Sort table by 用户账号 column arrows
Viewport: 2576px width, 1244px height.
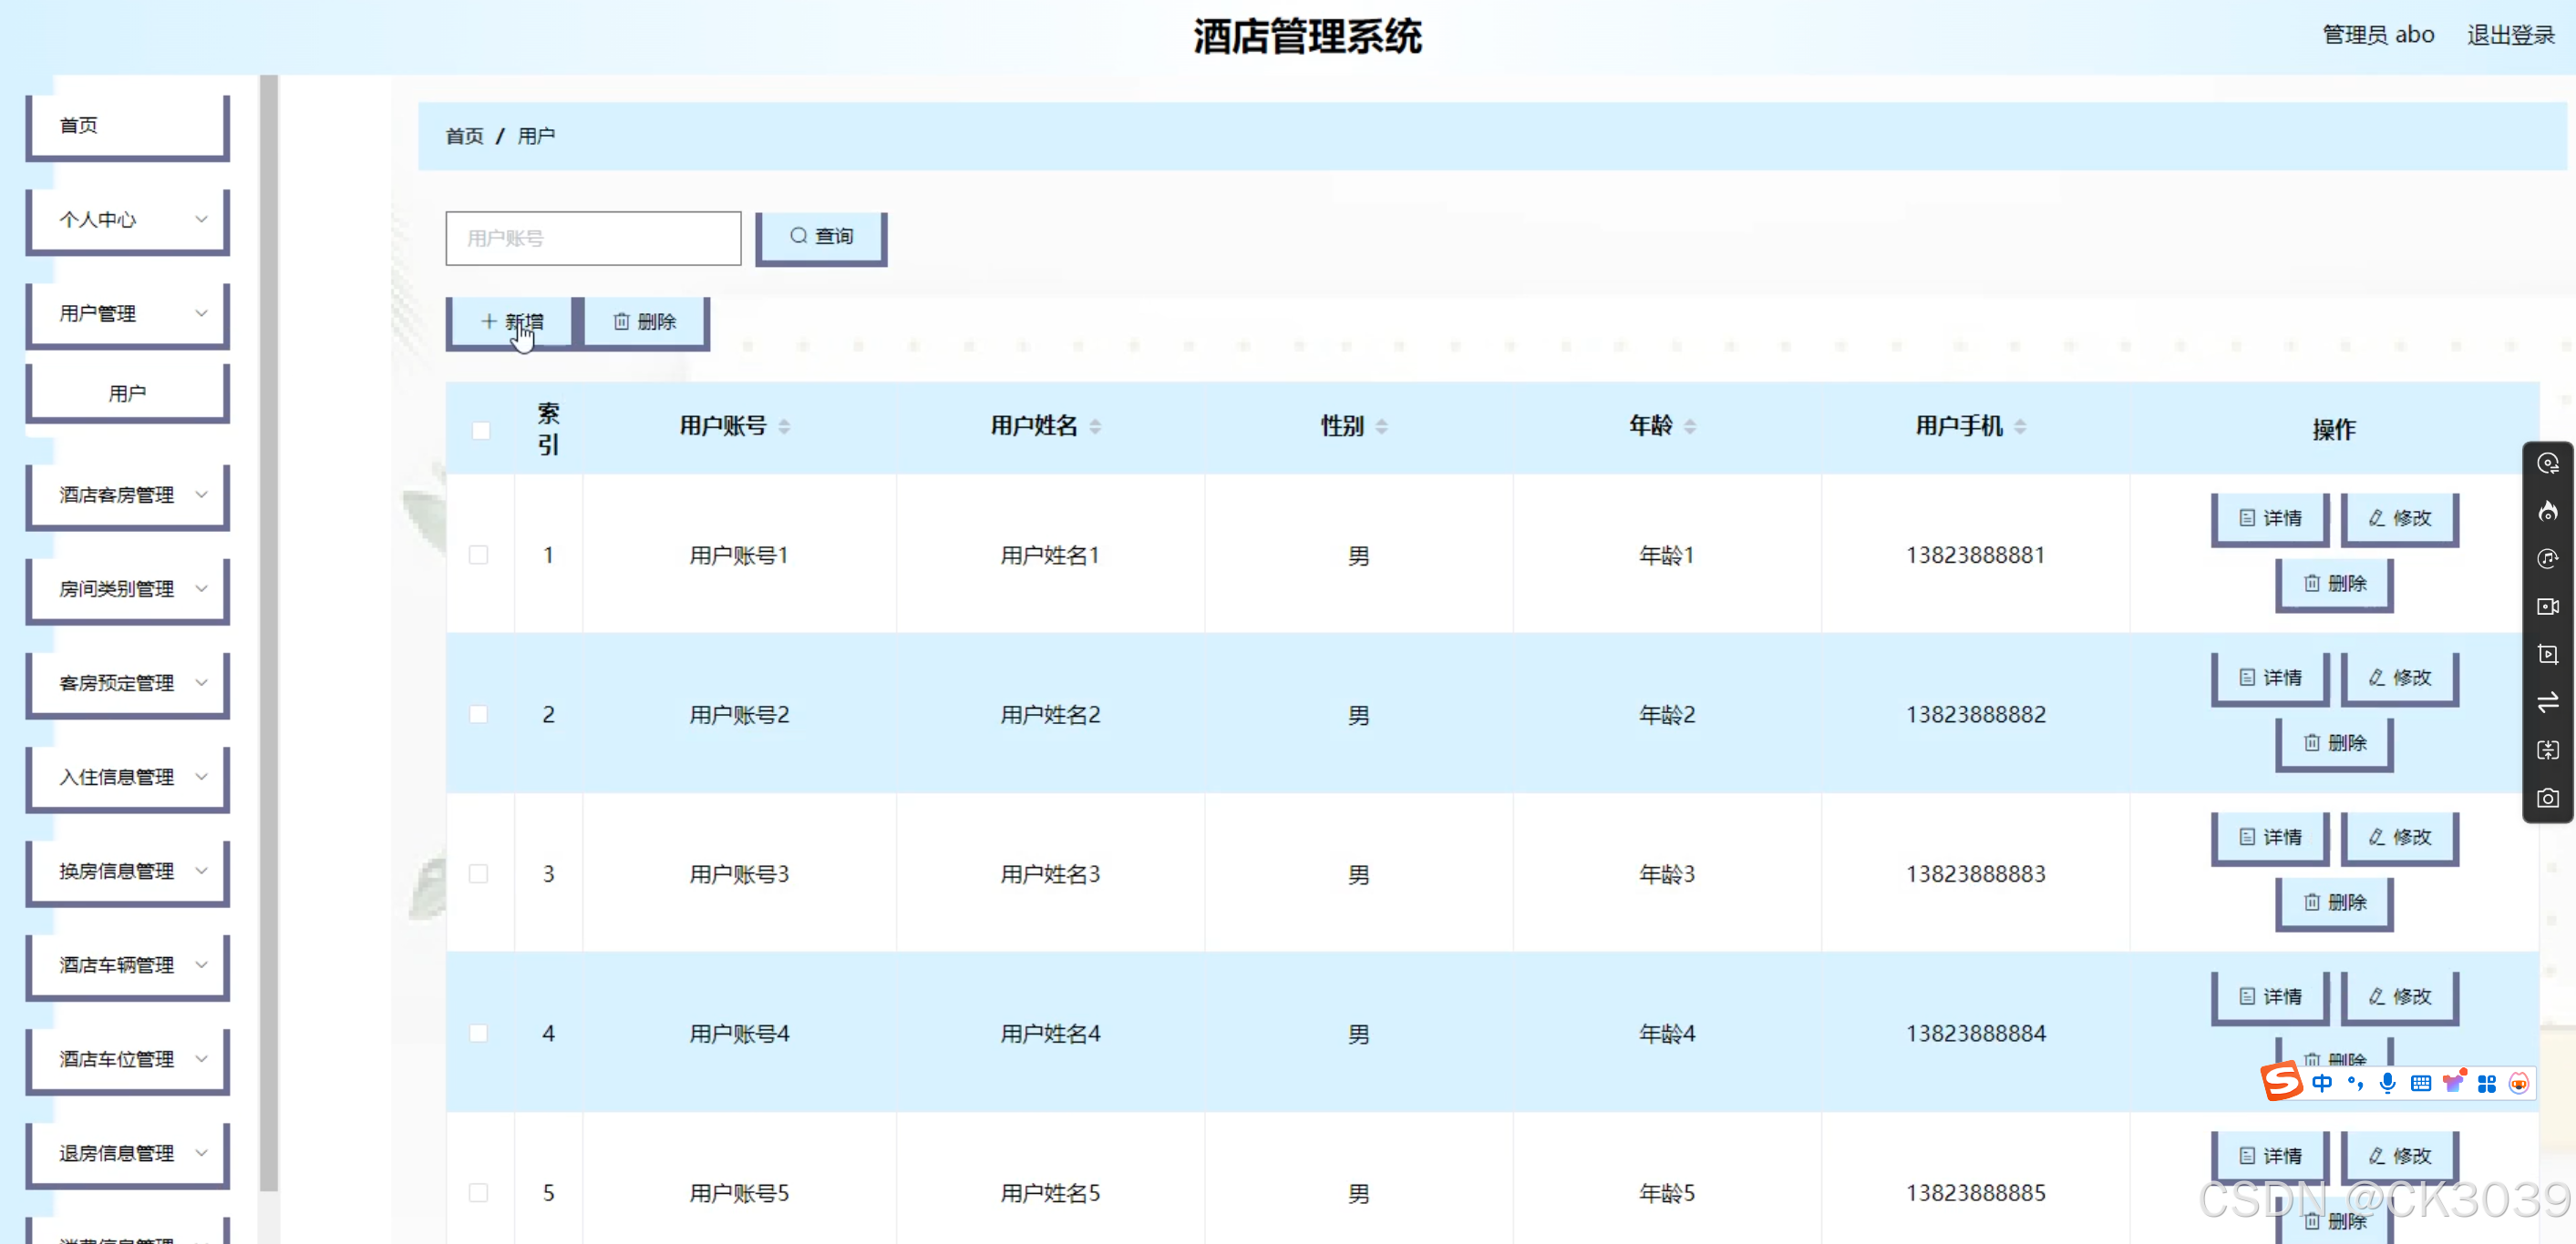point(784,426)
